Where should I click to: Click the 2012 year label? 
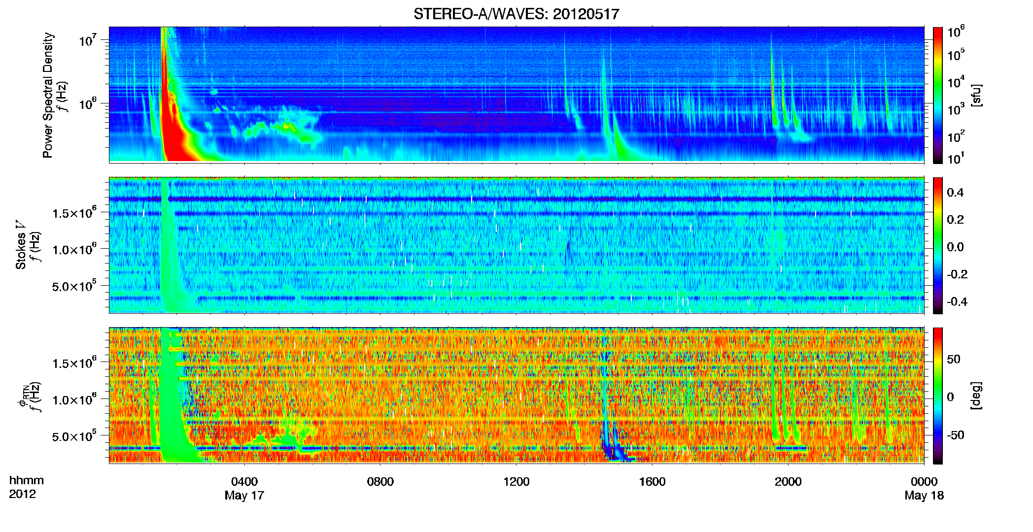pos(22,494)
